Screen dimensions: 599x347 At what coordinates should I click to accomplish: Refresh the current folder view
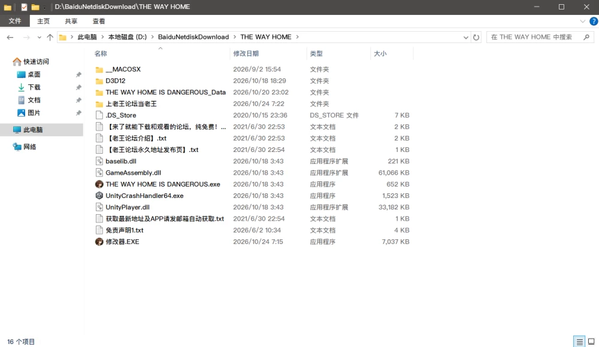click(476, 37)
